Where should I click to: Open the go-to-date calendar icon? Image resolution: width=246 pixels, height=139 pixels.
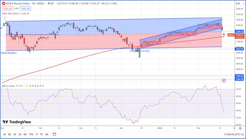(54, 134)
